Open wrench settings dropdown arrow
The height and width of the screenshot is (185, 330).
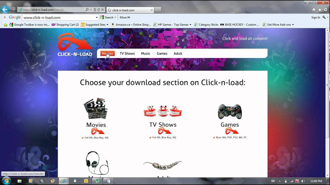[328, 17]
